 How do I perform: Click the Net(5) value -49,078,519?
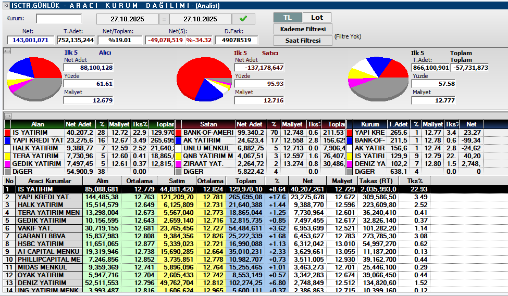click(165, 40)
